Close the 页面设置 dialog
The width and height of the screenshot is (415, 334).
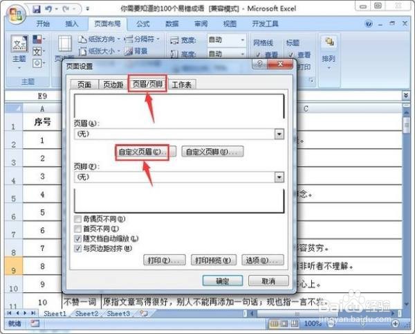(x=280, y=64)
